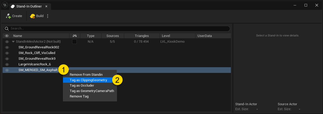This screenshot has width=323, height=114.
Task: Choose Tag as Occluder
Action: [x=90, y=86]
